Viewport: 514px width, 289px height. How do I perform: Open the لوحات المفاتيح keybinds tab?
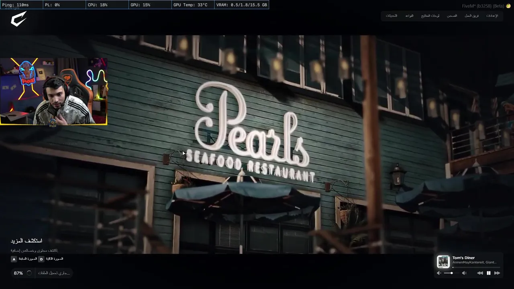(x=430, y=16)
